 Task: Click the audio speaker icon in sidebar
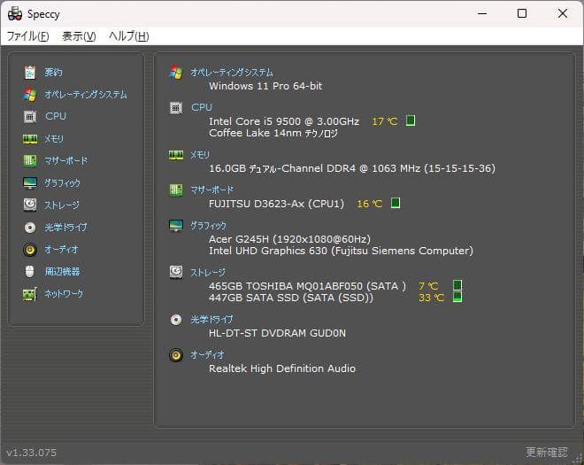coord(30,250)
